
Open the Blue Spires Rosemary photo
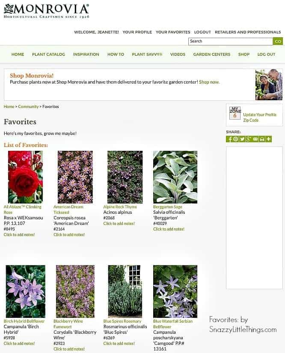point(125,291)
